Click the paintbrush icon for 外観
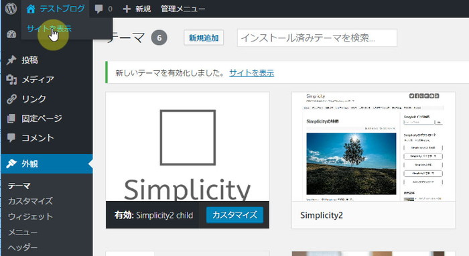Viewport: 469px width, 256px height. [x=11, y=164]
